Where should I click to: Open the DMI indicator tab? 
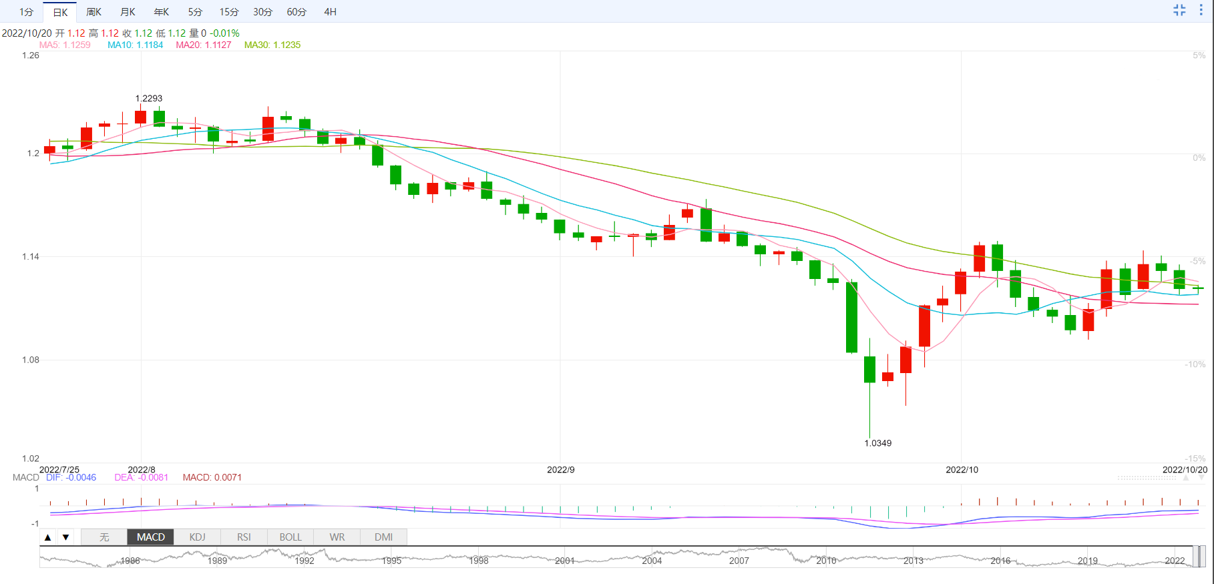pos(384,537)
